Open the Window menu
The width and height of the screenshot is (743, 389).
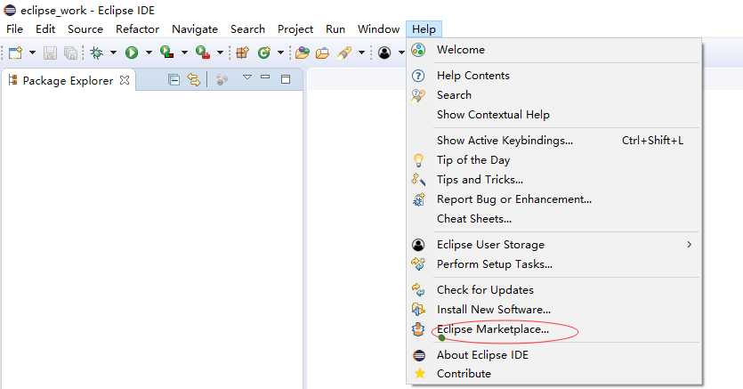point(378,29)
